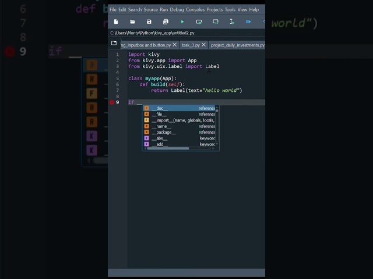Click the blue Debug file icon
This screenshot has height=279, width=373.
248,22
